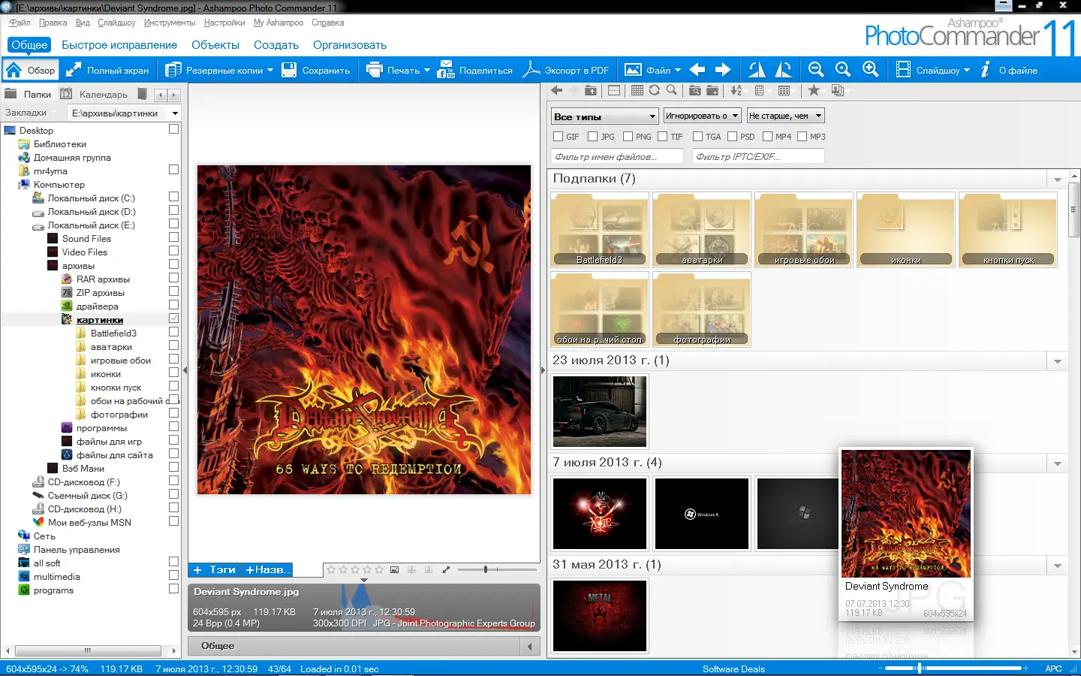Switch to Полный экран mode
Screen dimensions: 1081x676
(107, 69)
